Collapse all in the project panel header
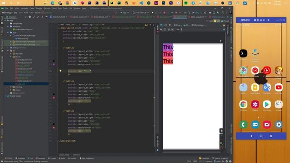The width and height of the screenshot is (290, 163). pos(38,17)
